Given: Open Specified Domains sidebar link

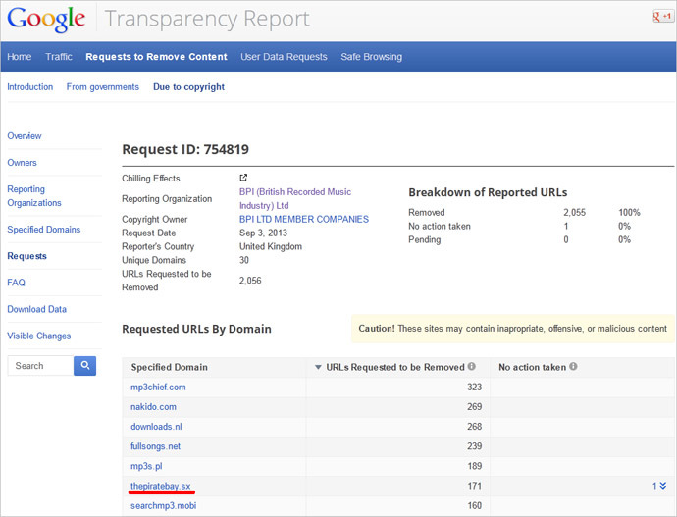Looking at the screenshot, I should pos(43,230).
